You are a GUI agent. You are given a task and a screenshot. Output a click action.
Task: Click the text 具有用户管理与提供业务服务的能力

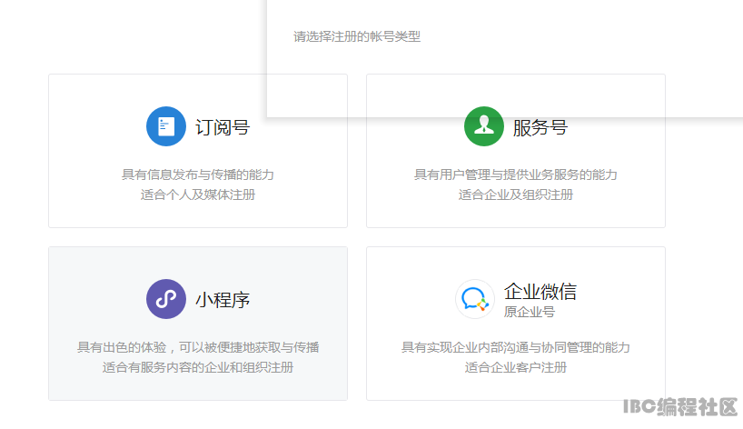click(x=516, y=175)
